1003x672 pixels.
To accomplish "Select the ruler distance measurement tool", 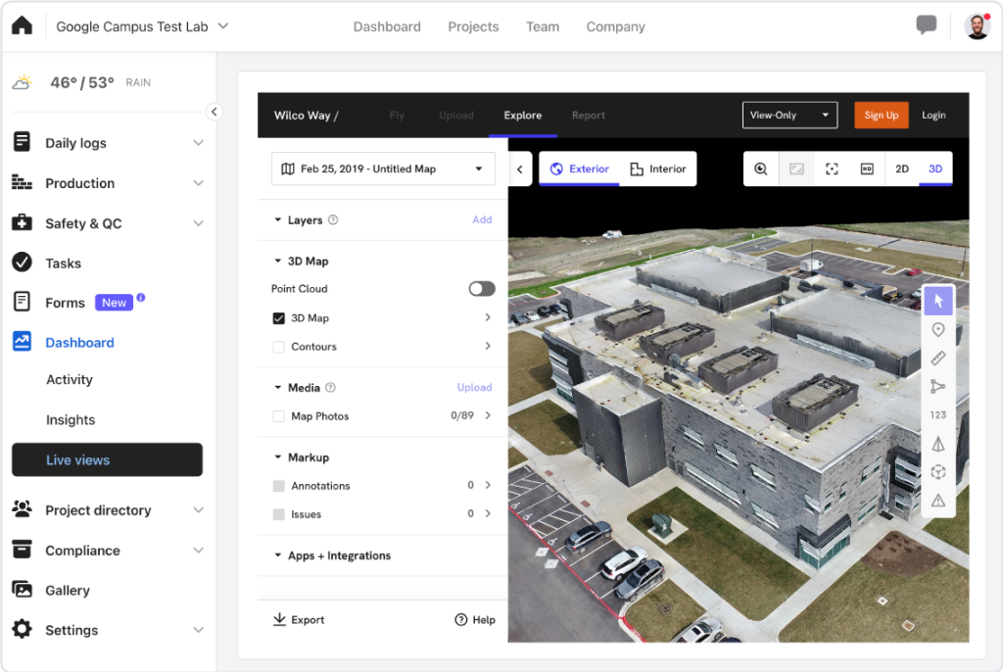I will tap(937, 359).
